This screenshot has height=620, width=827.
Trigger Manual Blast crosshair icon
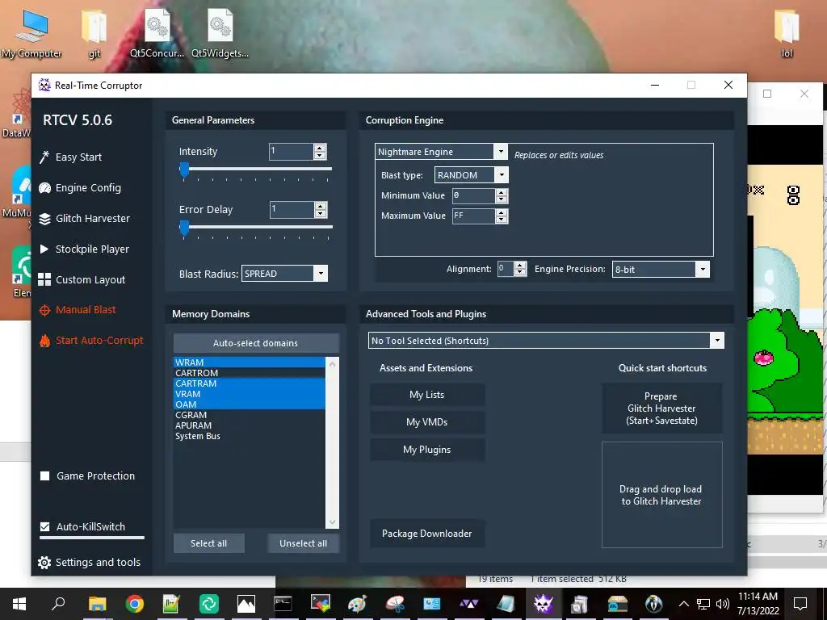(45, 310)
